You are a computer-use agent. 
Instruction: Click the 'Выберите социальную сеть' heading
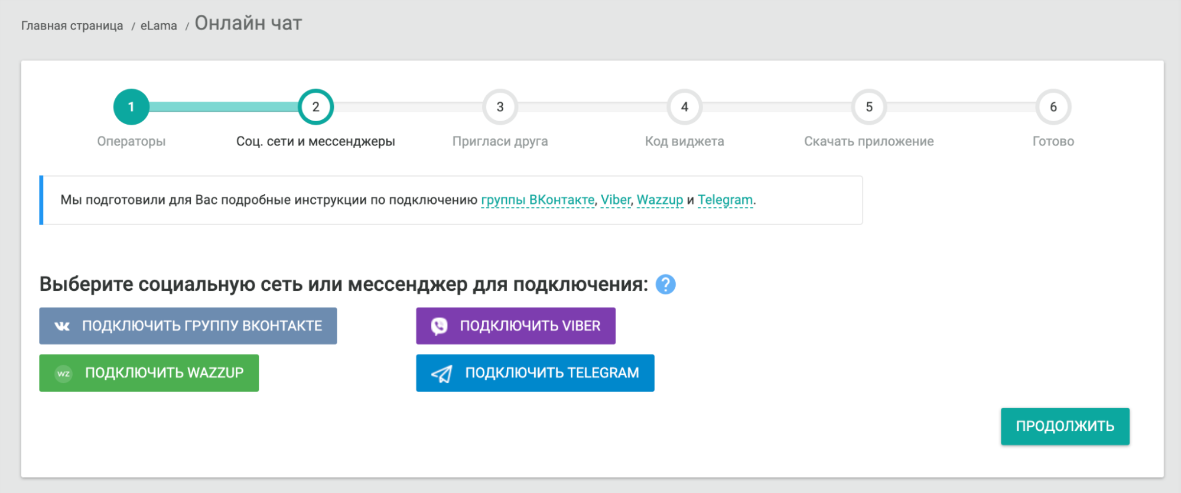click(x=343, y=284)
